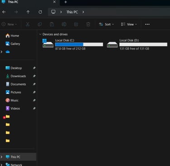The width and height of the screenshot is (170, 166).
Task: Unpin Videos using its pin icon
Action: (34, 108)
